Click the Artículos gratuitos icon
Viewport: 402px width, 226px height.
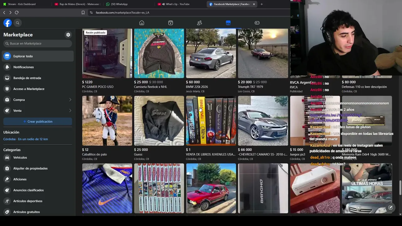(7, 212)
